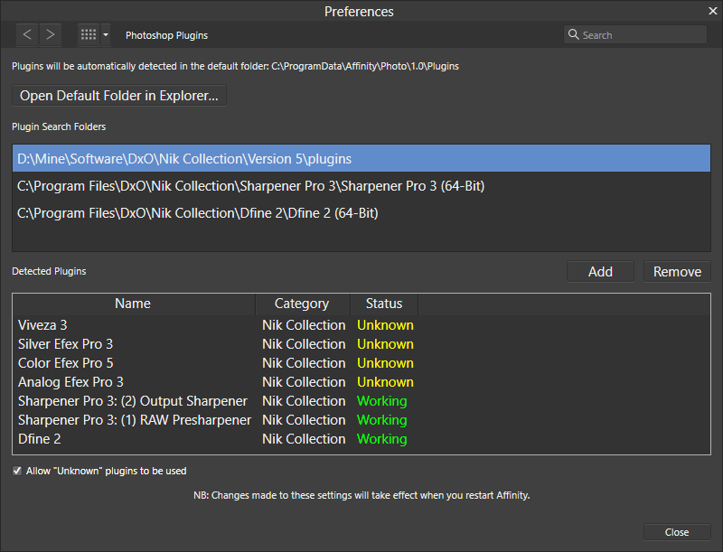Viewport: 723px width, 552px height.
Task: Select the Dfine 2 (64-Bit) folder path
Action: tap(361, 213)
